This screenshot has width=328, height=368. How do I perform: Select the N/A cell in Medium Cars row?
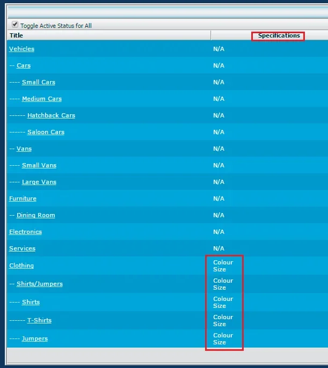tap(218, 99)
